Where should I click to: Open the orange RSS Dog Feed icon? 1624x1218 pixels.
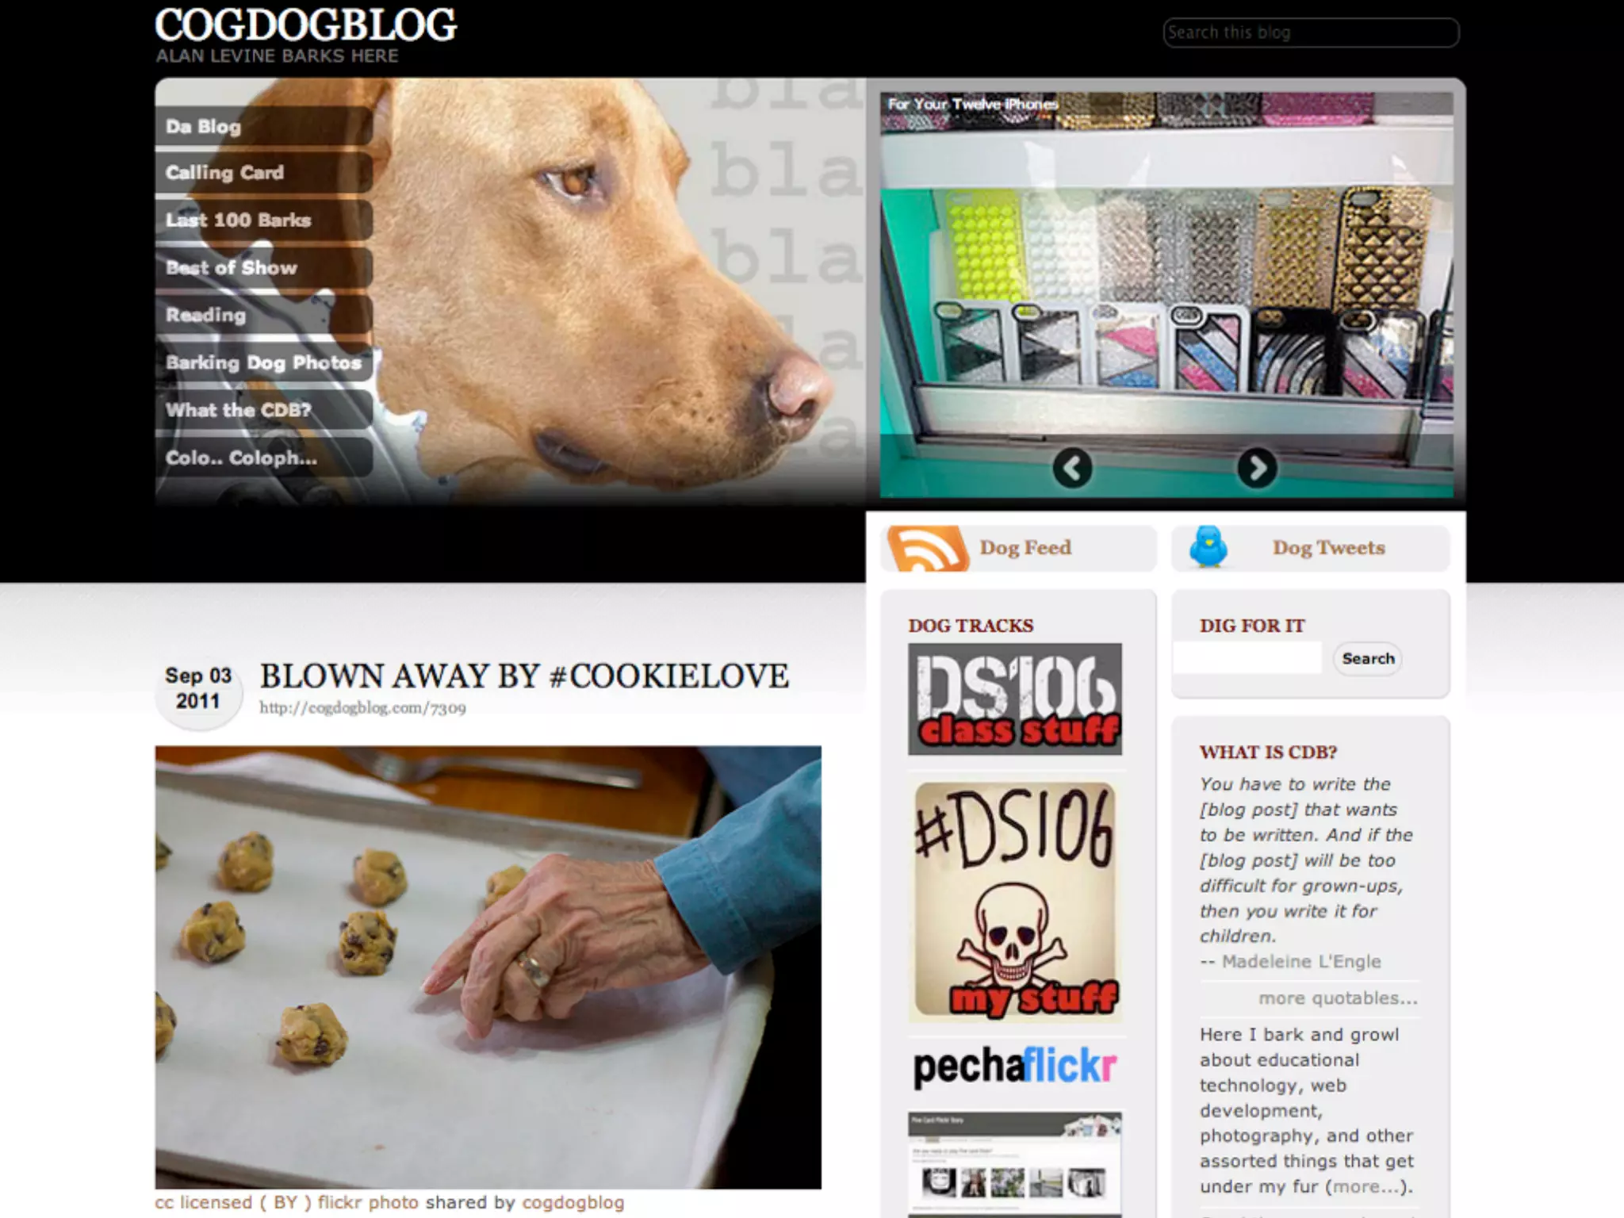[927, 548]
